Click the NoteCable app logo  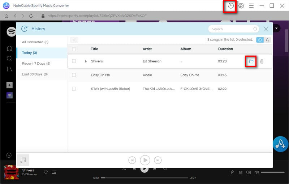tap(6, 6)
